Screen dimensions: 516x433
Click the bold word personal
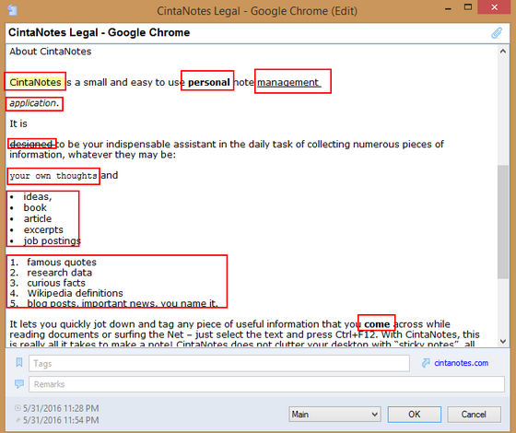(x=209, y=82)
